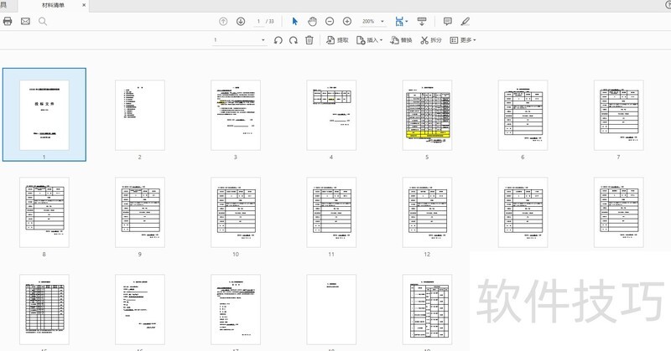Open the 更多 more options menu
The width and height of the screenshot is (671, 351).
(x=463, y=40)
